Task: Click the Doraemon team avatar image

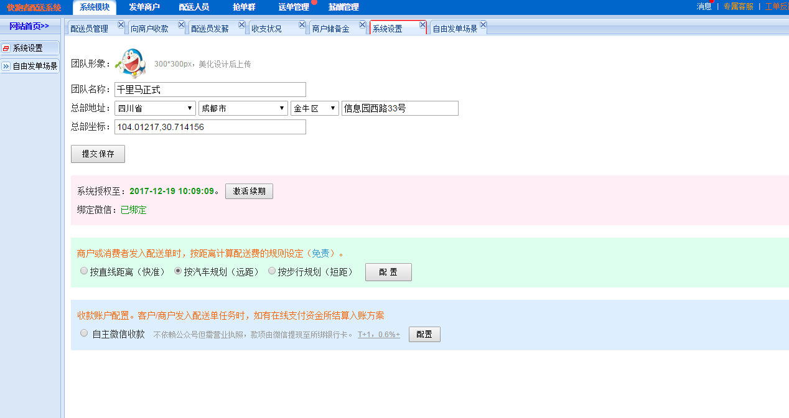Action: (130, 62)
